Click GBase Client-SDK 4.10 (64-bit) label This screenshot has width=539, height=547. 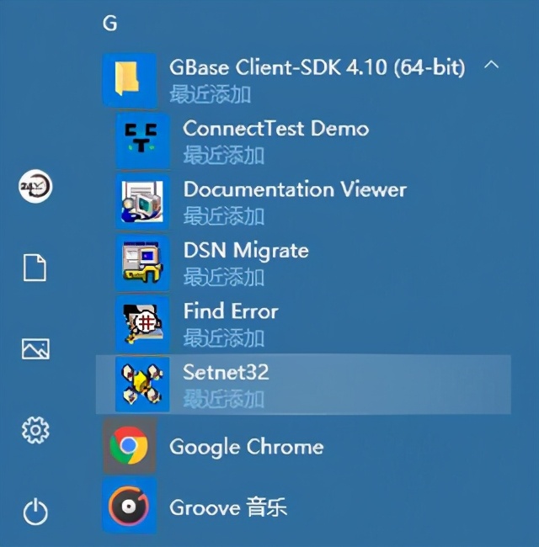[317, 67]
